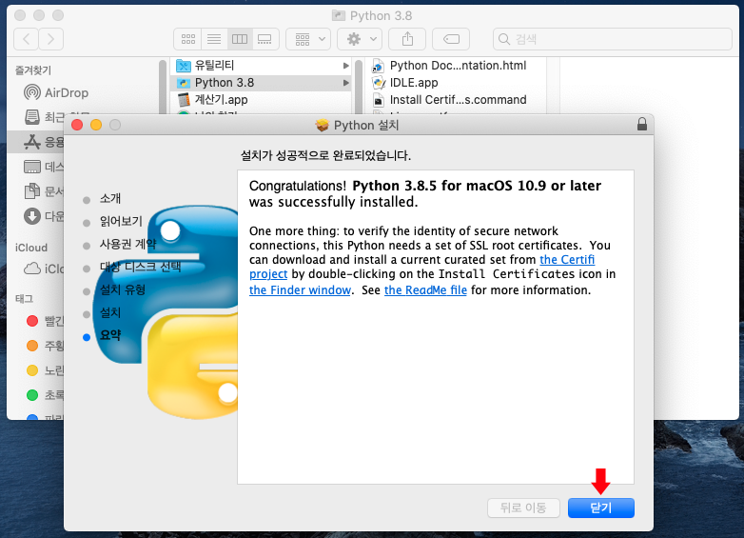Select Python Documentation.html file

pos(458,66)
